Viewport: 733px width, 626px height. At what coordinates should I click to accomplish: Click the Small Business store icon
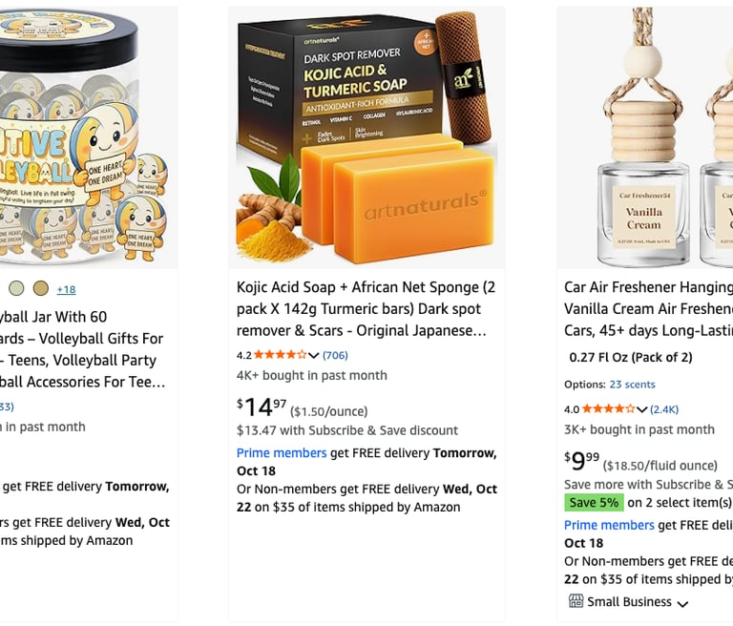[576, 601]
